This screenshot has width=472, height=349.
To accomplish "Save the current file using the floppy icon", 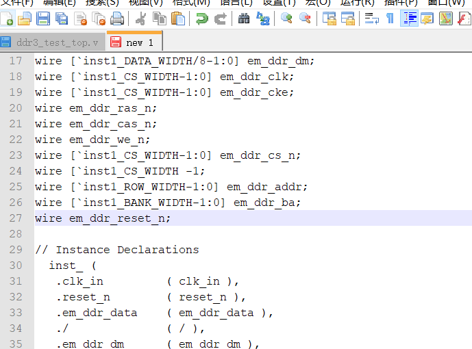I will coord(42,18).
